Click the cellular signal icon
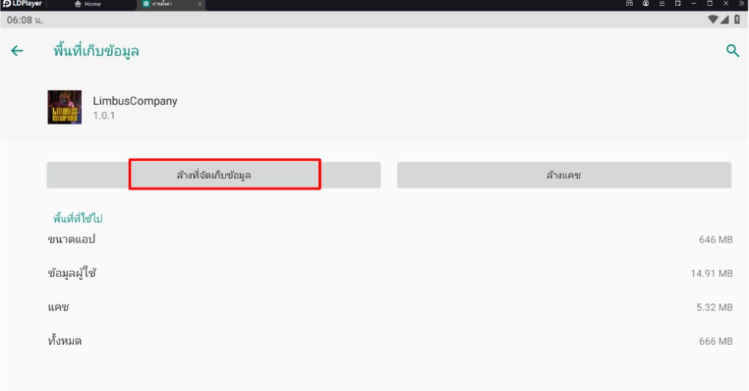749x391 pixels. pyautogui.click(x=725, y=20)
